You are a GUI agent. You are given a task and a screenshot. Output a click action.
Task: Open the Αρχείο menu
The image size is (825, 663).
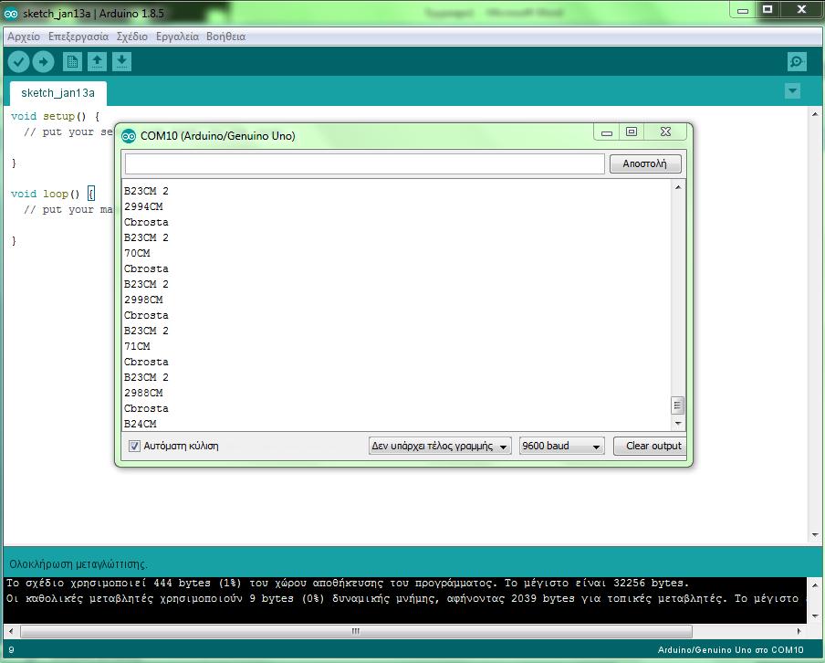click(24, 37)
